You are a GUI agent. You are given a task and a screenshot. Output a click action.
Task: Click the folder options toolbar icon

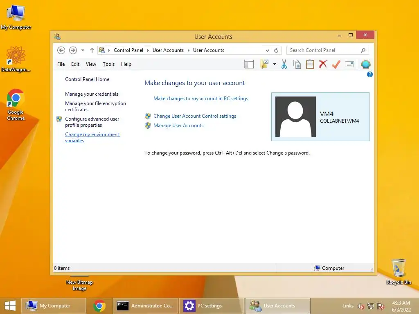[x=264, y=64]
